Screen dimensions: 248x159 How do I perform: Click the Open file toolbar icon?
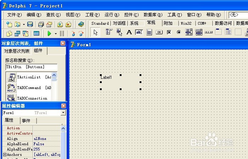click(x=17, y=24)
